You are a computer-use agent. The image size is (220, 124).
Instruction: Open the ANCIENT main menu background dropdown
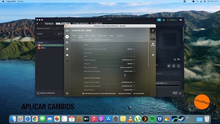pyautogui.click(x=131, y=49)
